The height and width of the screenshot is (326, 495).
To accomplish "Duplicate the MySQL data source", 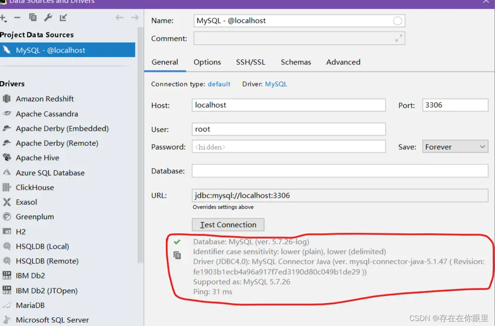I will 32,18.
